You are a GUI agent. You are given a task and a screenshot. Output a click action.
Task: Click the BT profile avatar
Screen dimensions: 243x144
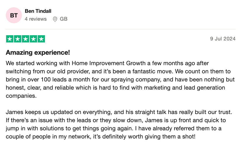14,15
